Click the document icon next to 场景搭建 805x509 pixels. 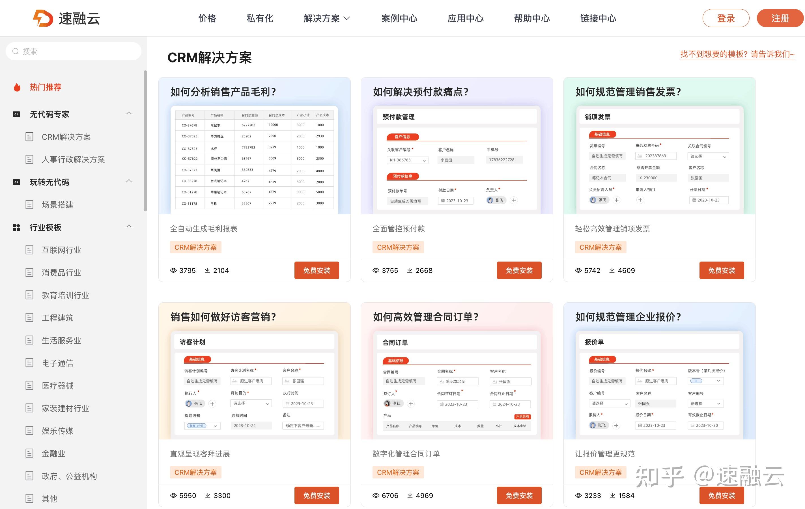coord(30,204)
